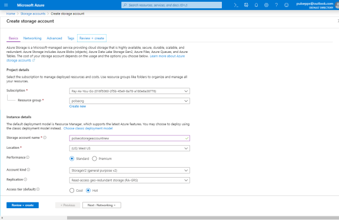The image size is (339, 220).
Task: Select Premium performance option
Action: tap(95, 159)
